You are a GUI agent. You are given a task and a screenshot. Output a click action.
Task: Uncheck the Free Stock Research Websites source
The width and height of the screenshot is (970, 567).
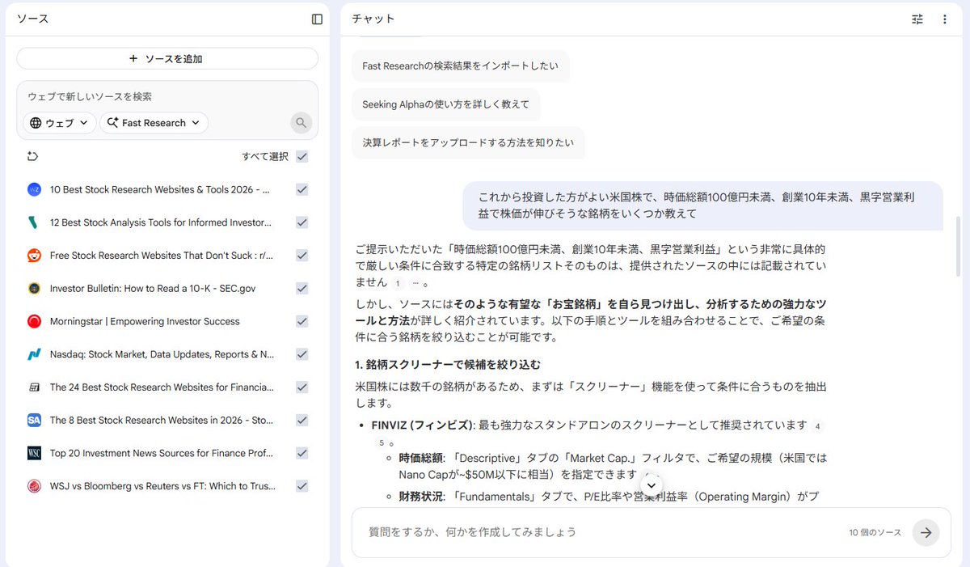302,256
